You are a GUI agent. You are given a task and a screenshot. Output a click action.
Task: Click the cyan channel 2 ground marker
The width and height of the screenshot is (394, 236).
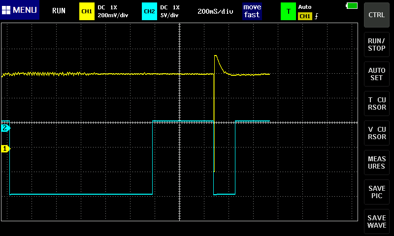5,128
